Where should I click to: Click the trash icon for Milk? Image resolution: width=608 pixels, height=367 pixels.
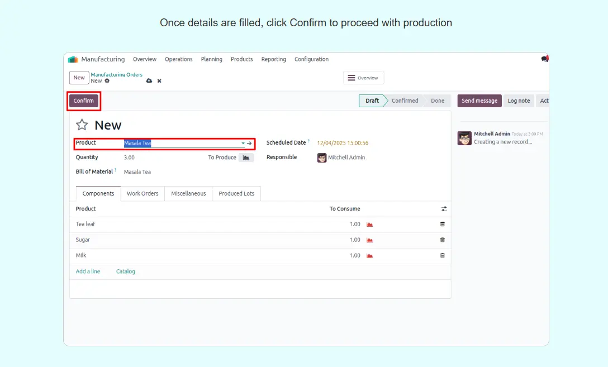coord(443,255)
